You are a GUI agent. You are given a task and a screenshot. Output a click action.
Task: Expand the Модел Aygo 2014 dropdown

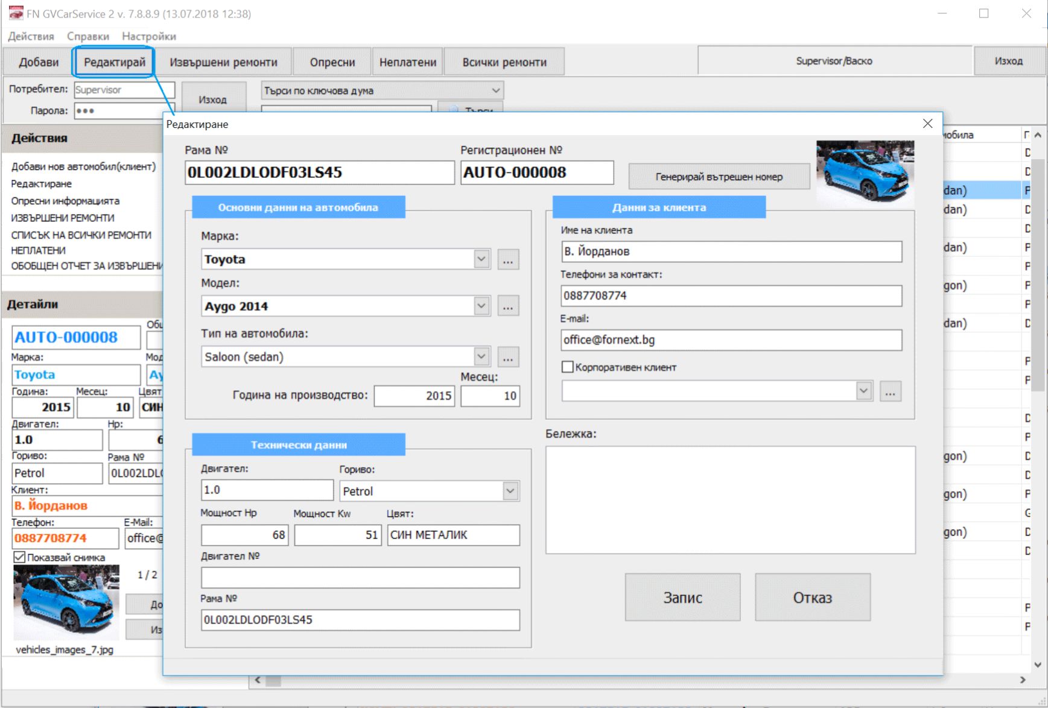[481, 306]
